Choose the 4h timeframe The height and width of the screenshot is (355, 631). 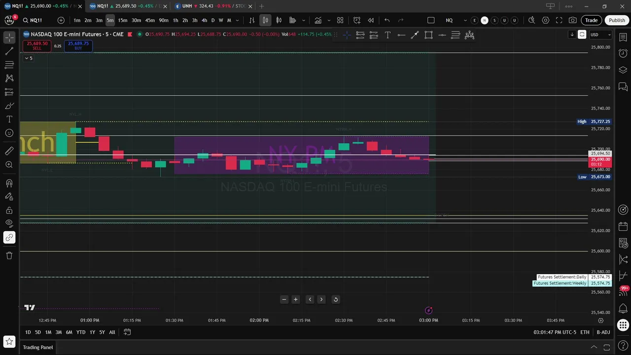[204, 20]
